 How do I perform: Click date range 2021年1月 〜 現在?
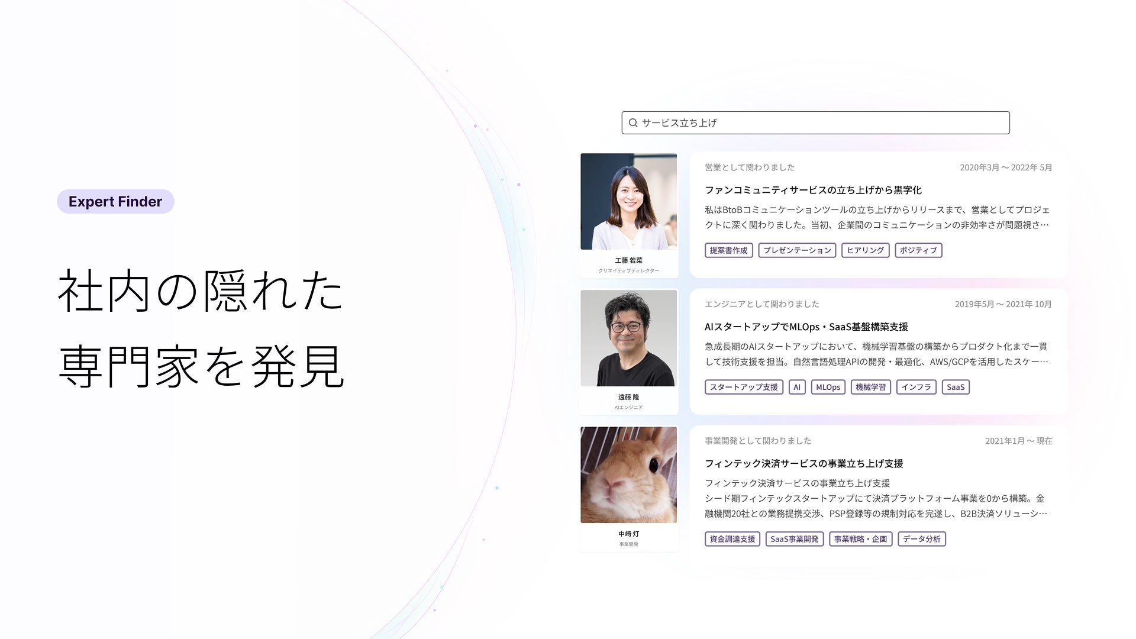(x=1019, y=441)
